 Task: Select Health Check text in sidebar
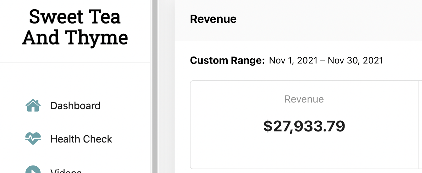81,139
